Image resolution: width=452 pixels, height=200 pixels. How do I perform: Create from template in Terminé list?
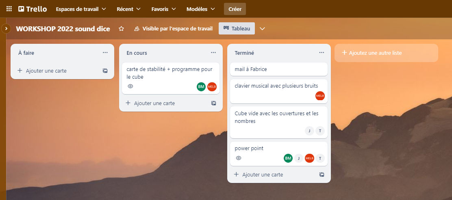(322, 174)
